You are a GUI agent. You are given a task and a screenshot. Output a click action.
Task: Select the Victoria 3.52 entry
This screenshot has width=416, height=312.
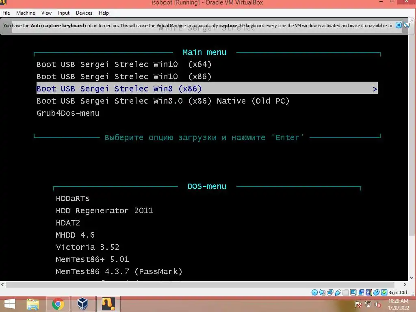click(x=88, y=247)
